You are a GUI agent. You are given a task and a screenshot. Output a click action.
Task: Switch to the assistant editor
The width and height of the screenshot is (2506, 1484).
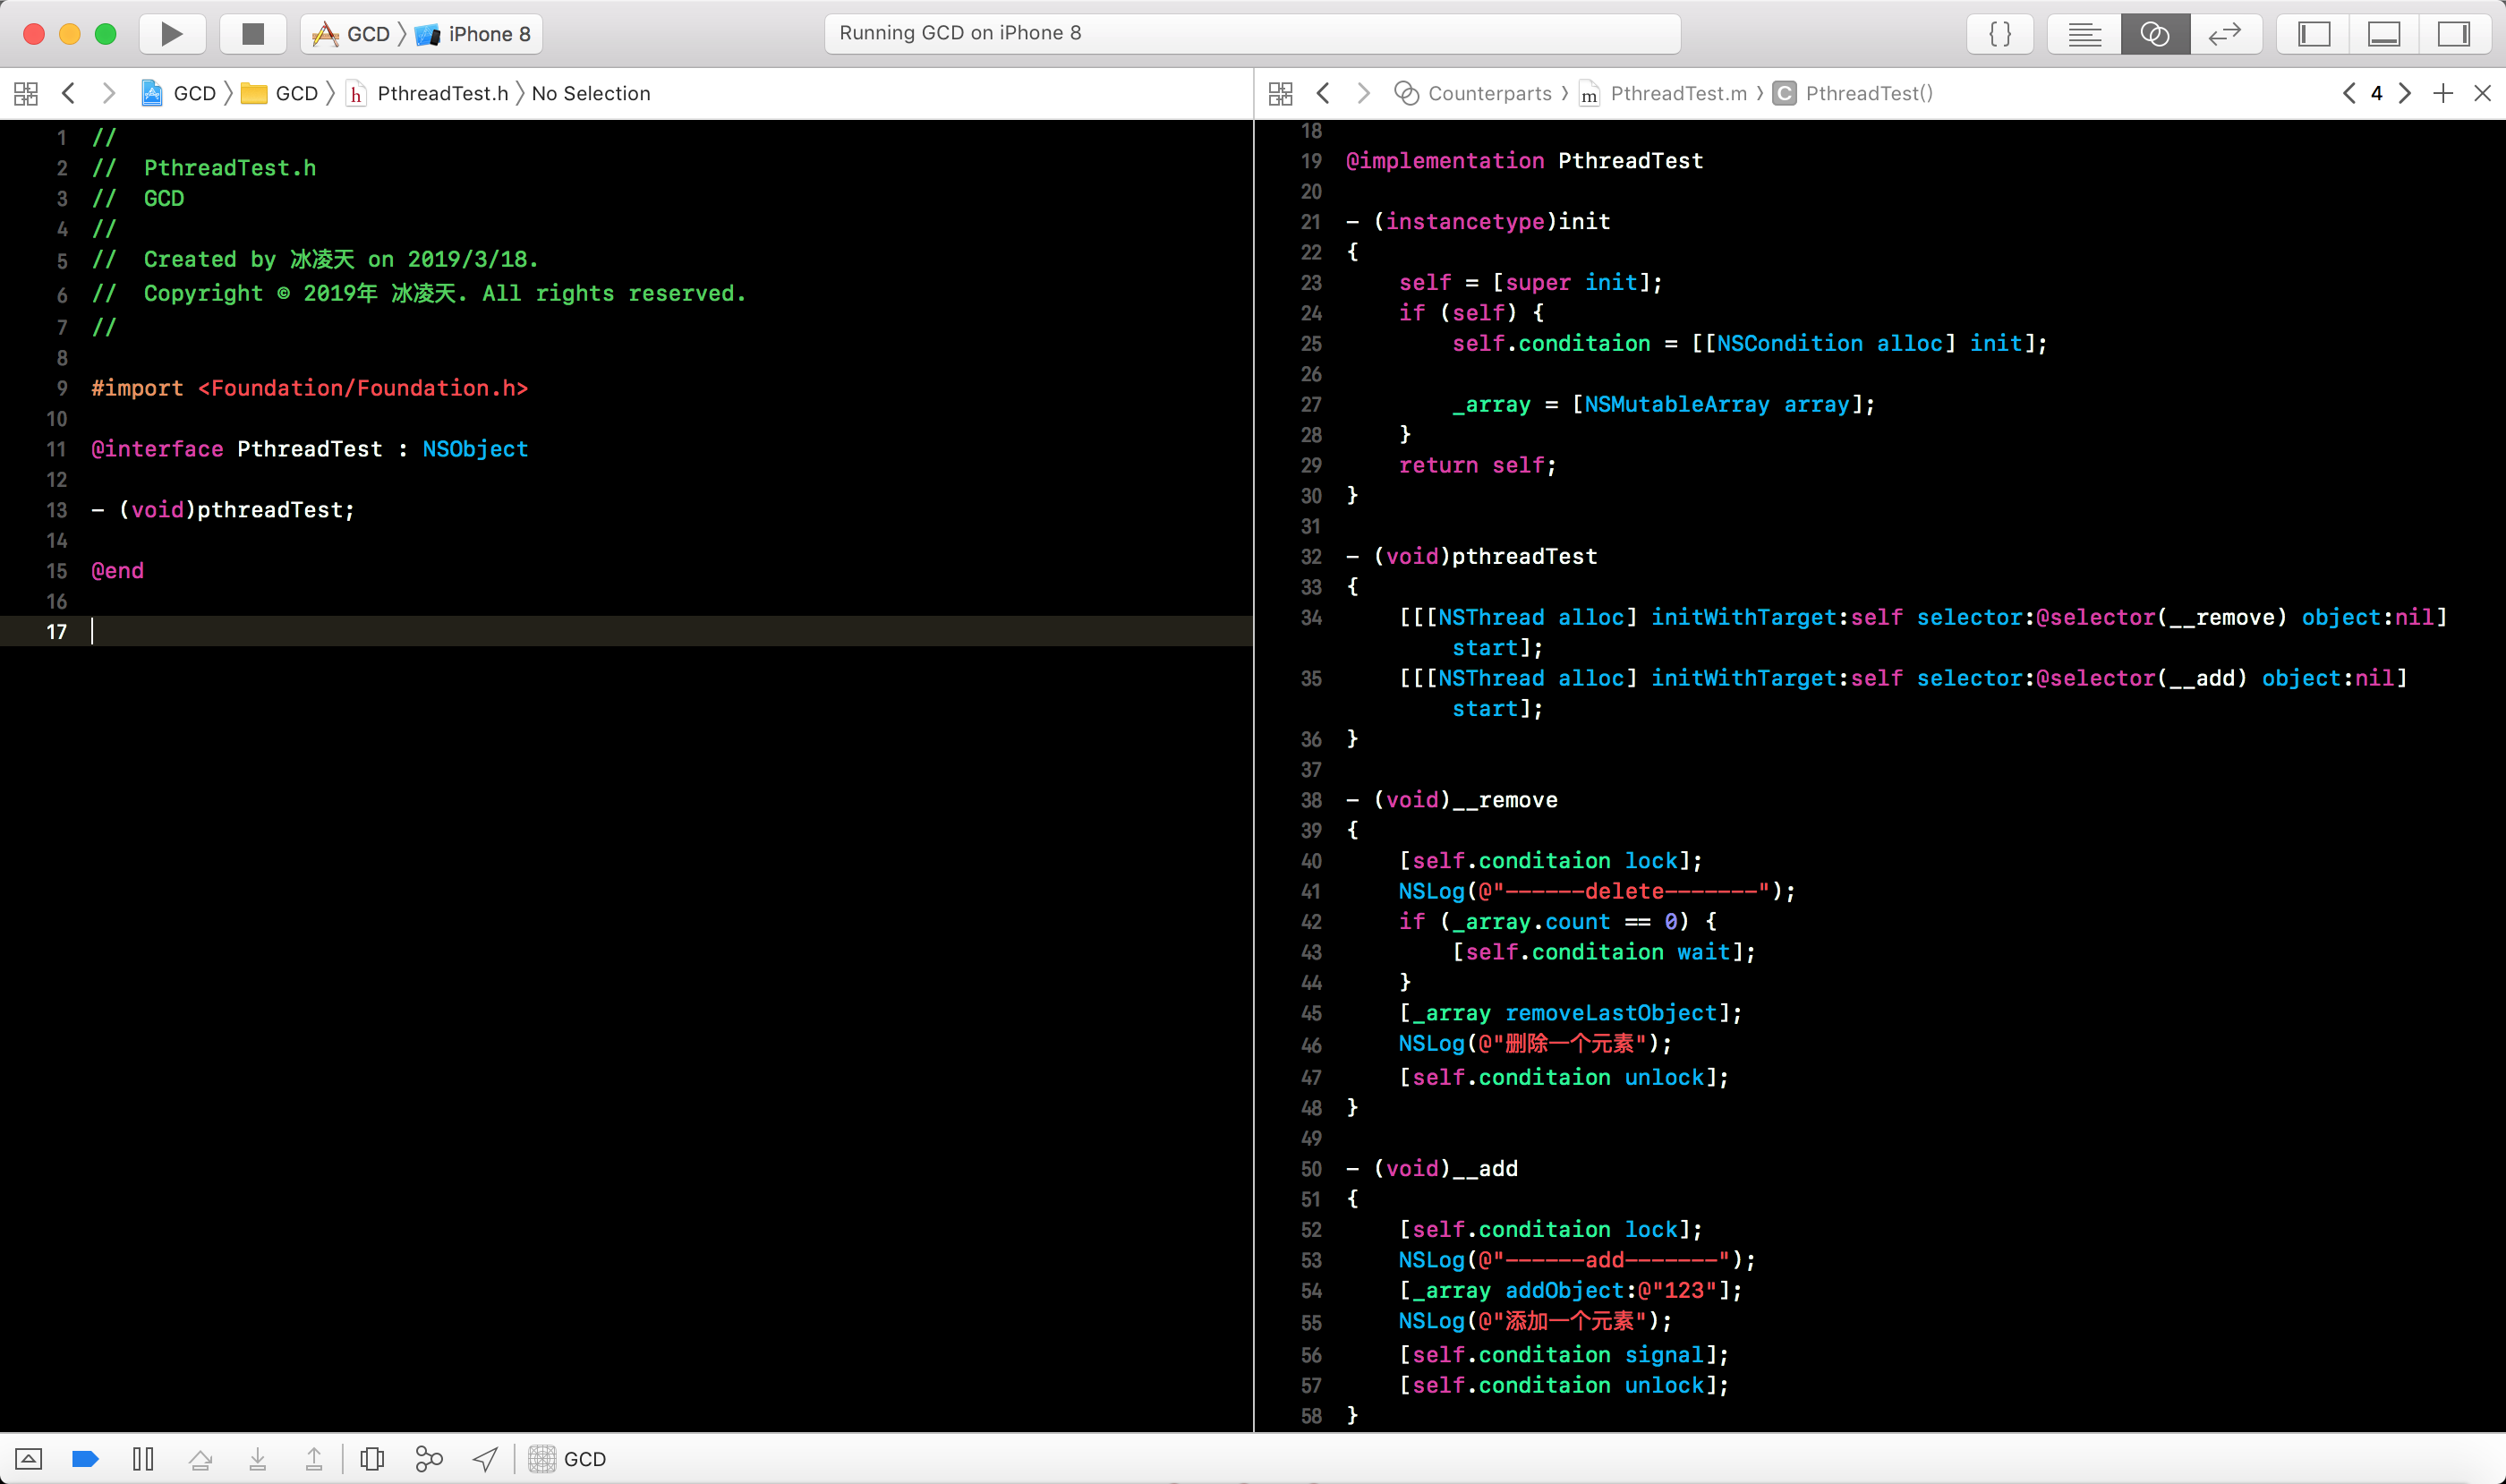point(2155,34)
